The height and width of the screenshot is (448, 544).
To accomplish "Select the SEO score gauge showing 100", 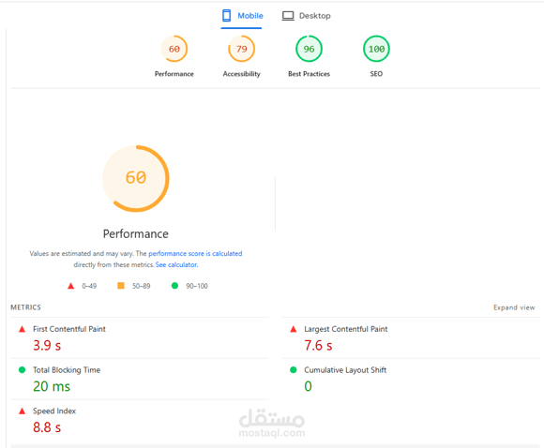I will (x=376, y=49).
